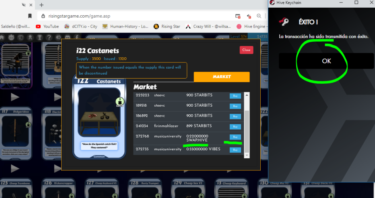Select the i25 Cheap Trombone card
The image size is (375, 198).
(x=16, y=189)
